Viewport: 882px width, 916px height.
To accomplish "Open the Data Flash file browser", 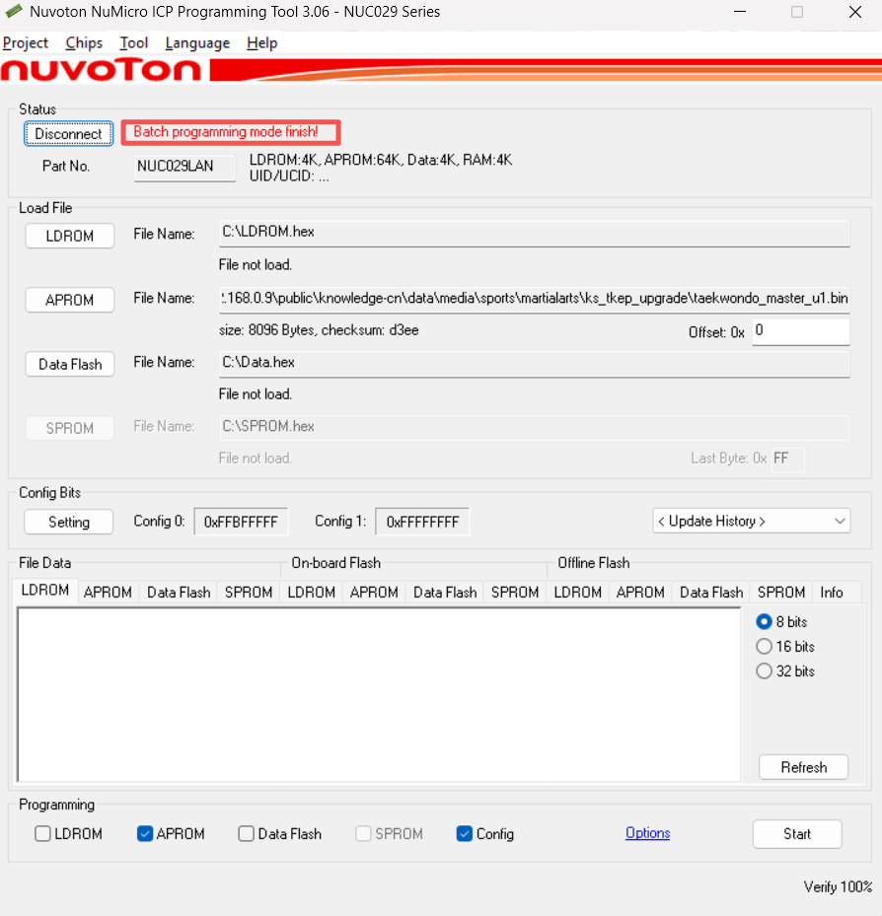I will pos(69,364).
